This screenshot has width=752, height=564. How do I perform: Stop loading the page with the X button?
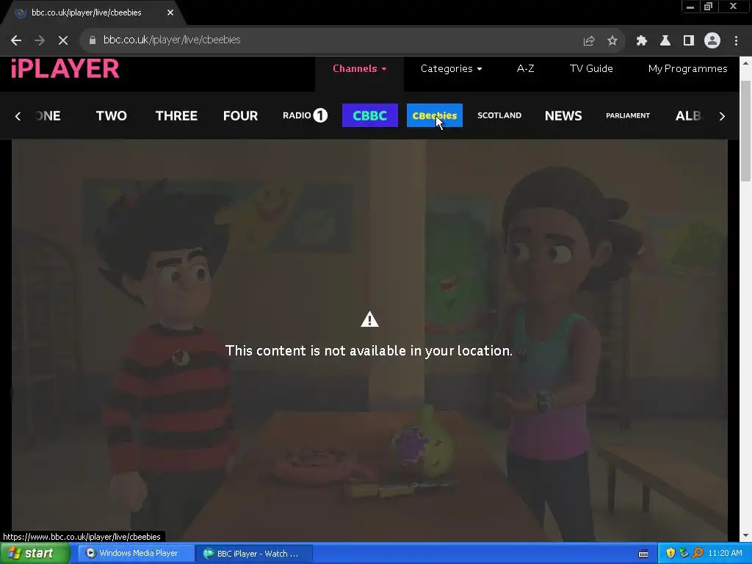click(x=63, y=40)
